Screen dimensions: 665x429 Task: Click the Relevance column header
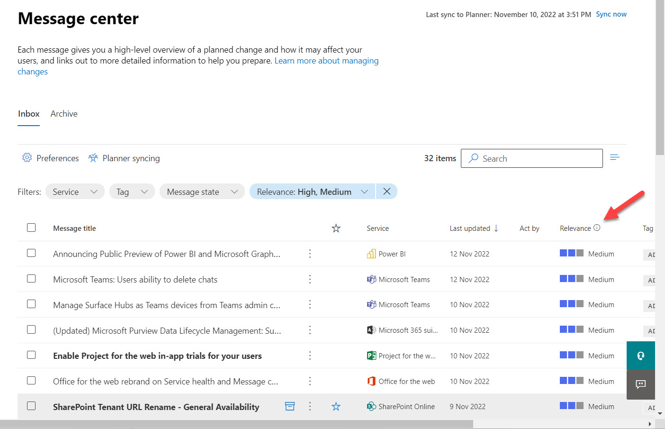click(575, 228)
